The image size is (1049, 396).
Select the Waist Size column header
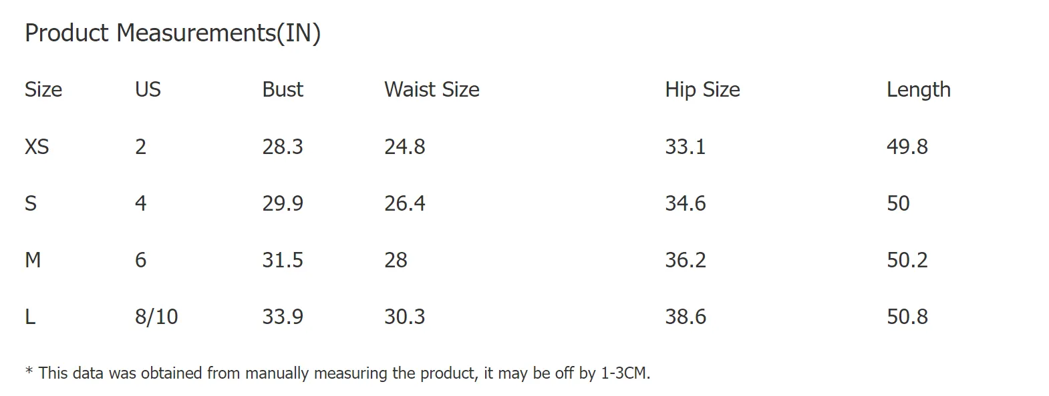(x=432, y=89)
